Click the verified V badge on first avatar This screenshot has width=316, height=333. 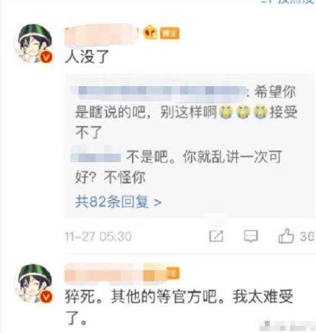tap(46, 57)
